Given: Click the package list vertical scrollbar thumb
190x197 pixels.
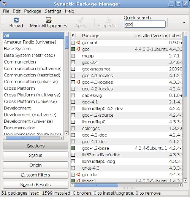Looking at the screenshot, I should pos(185,66).
